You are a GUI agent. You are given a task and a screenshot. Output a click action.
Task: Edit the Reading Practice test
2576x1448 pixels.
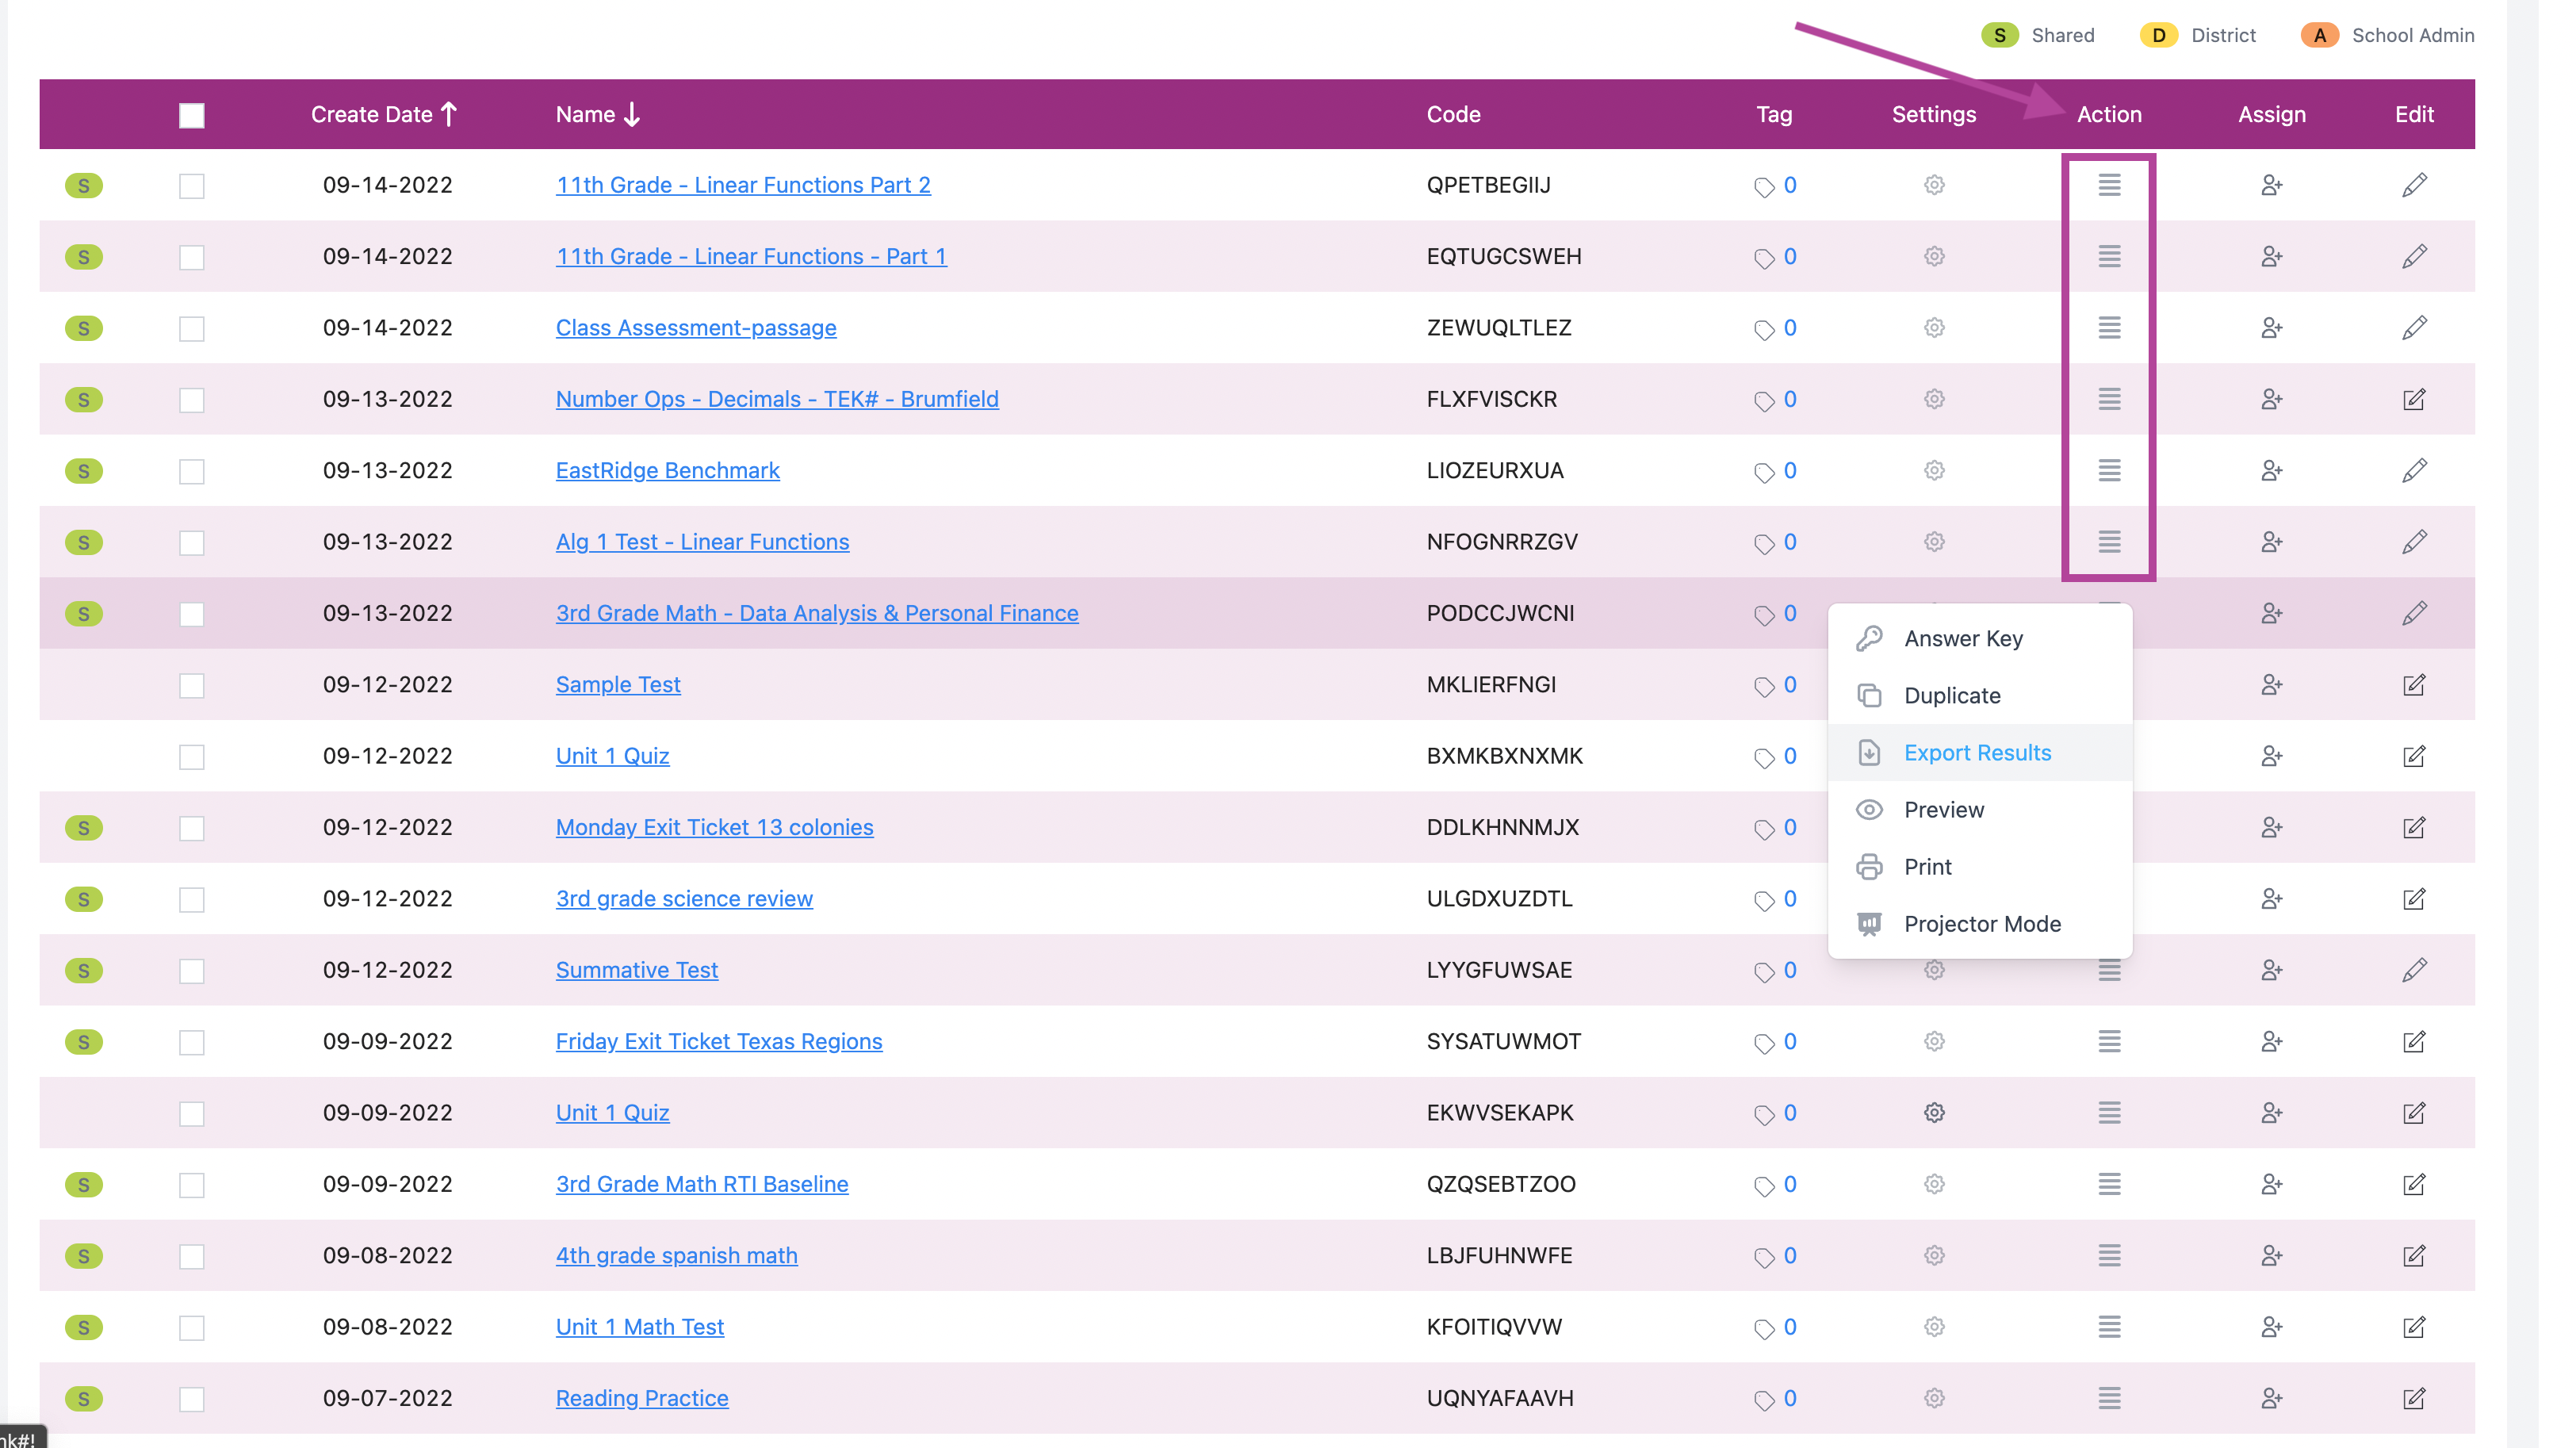2414,1398
